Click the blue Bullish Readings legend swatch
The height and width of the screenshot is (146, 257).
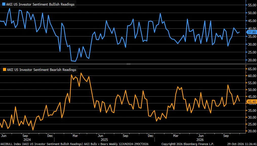point(4,4)
